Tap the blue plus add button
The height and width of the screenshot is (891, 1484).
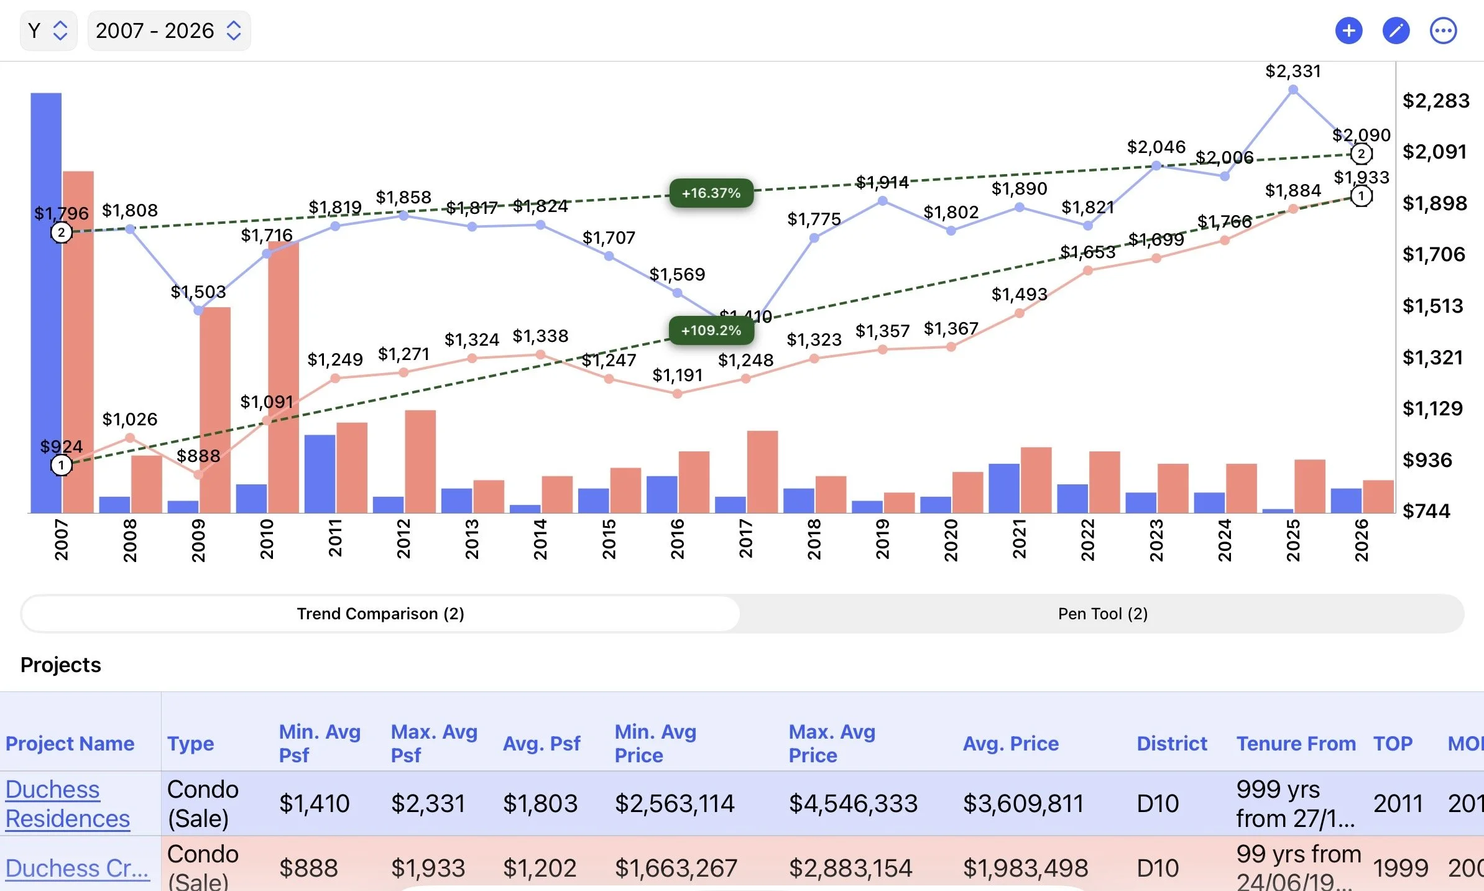[1348, 30]
